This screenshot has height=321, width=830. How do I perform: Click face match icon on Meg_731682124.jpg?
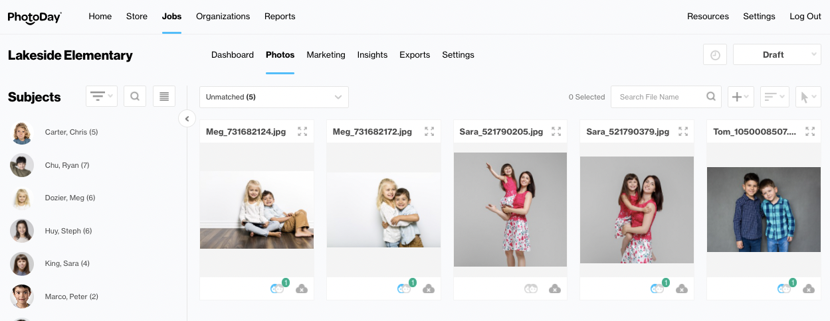[277, 288]
